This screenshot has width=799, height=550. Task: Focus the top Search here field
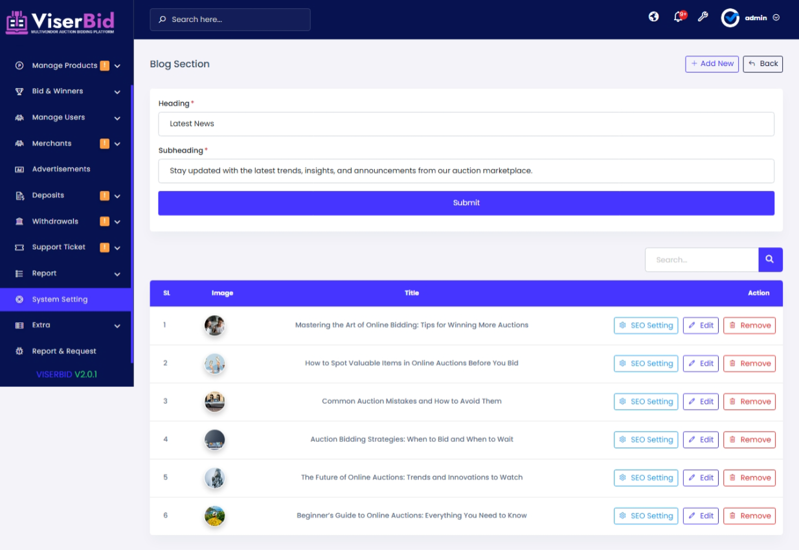click(230, 19)
